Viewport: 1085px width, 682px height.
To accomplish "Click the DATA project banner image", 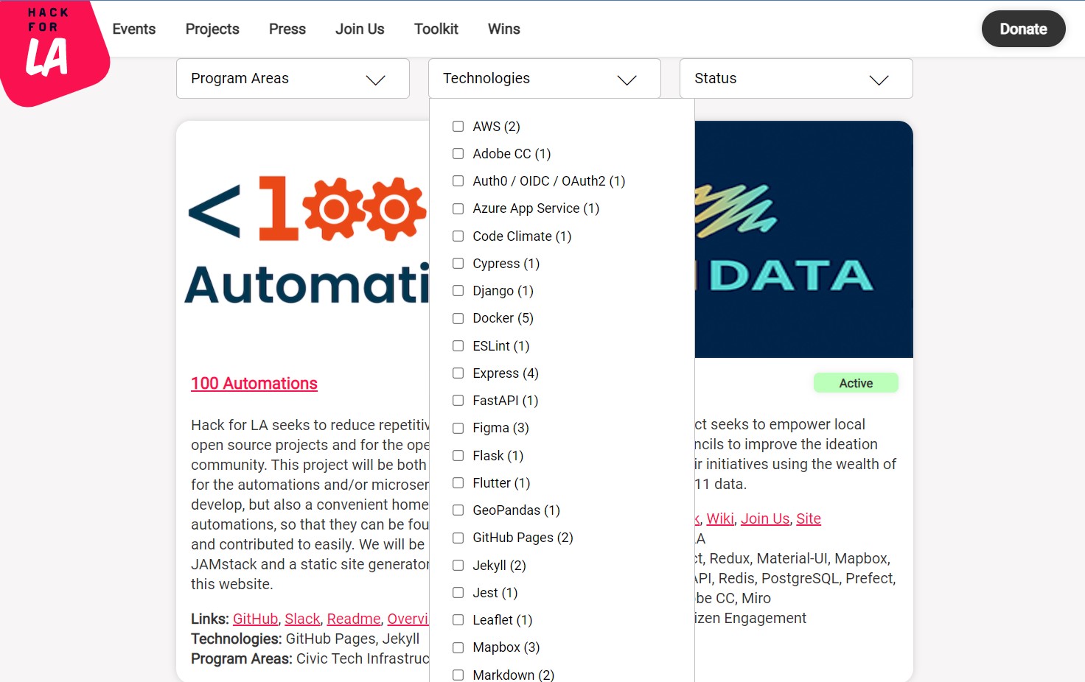I will click(x=803, y=239).
